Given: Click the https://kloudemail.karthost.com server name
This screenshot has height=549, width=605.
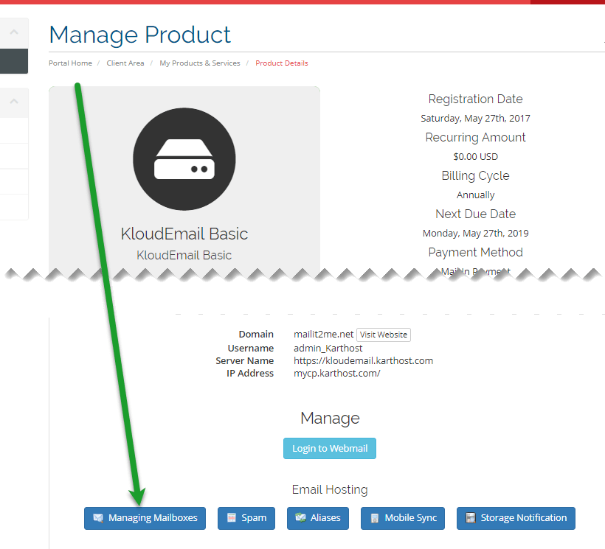Looking at the screenshot, I should pos(364,360).
